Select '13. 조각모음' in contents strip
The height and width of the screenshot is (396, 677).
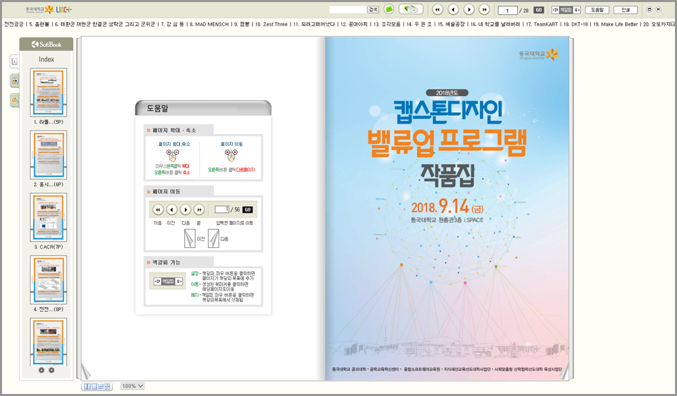[387, 24]
